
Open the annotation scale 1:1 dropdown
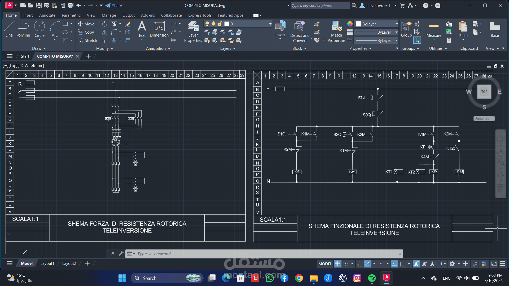[442, 264]
